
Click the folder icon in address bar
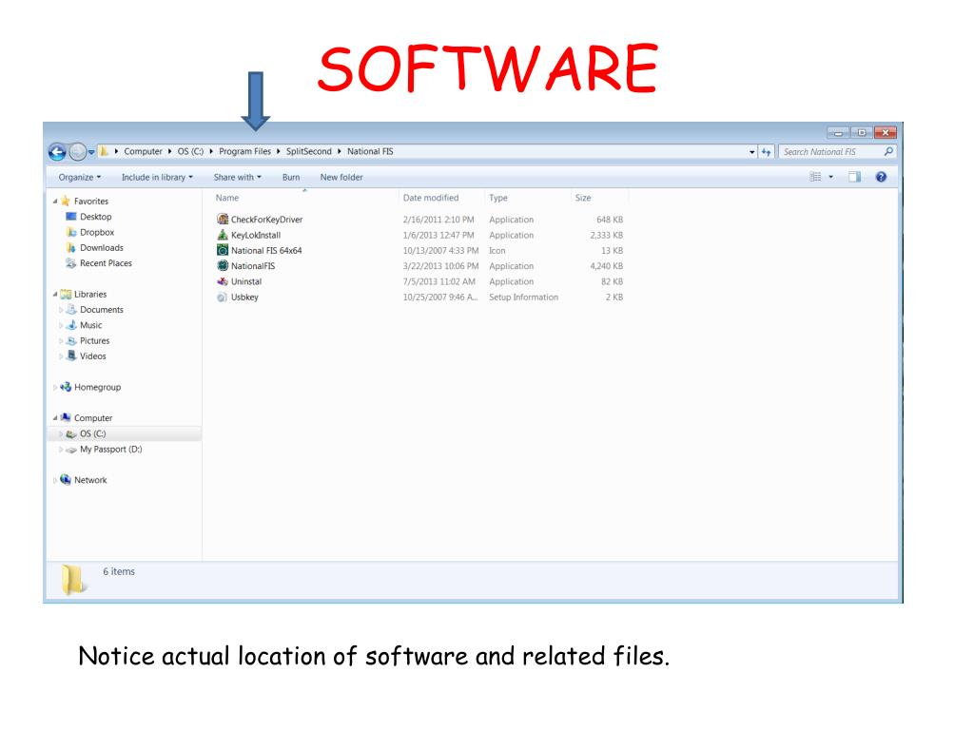[x=105, y=151]
